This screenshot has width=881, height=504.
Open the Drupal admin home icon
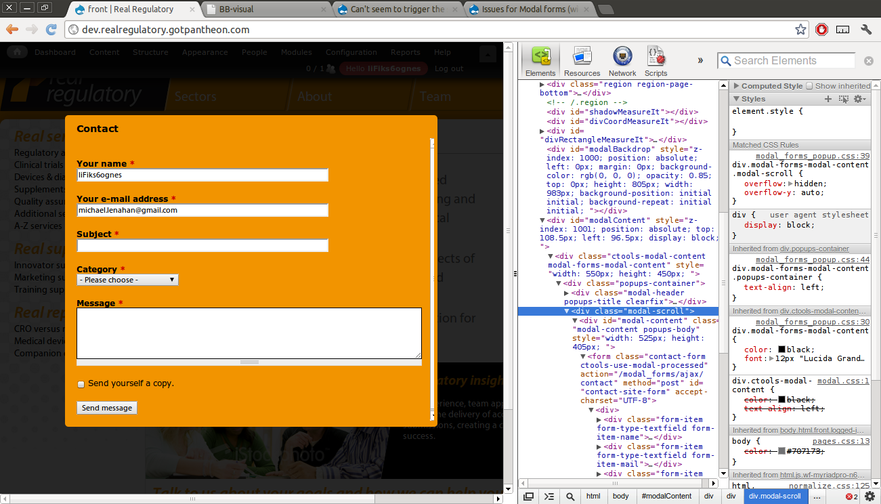pos(17,52)
